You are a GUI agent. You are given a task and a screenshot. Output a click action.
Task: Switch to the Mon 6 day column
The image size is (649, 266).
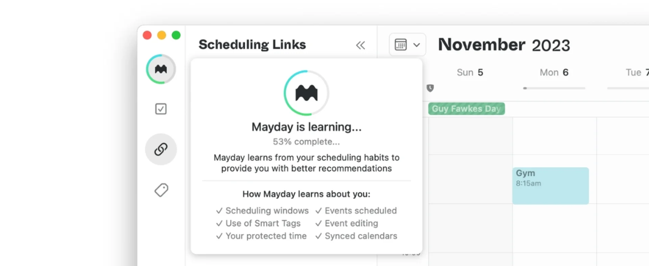coord(554,72)
